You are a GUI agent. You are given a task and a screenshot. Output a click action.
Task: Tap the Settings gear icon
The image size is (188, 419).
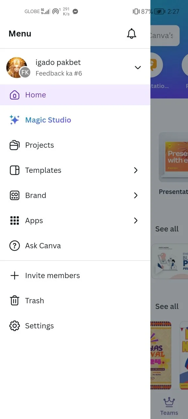(14, 326)
